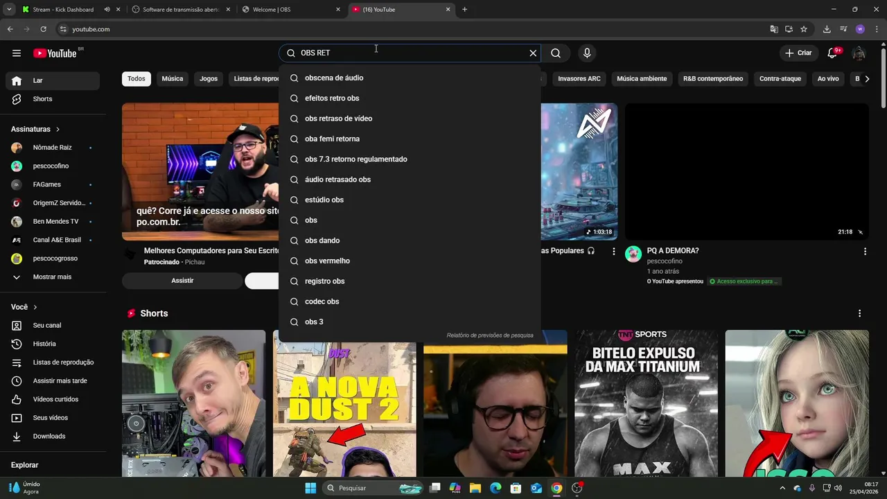The width and height of the screenshot is (887, 499).
Task: Open Canal A&E Brasil
Action: (53, 240)
